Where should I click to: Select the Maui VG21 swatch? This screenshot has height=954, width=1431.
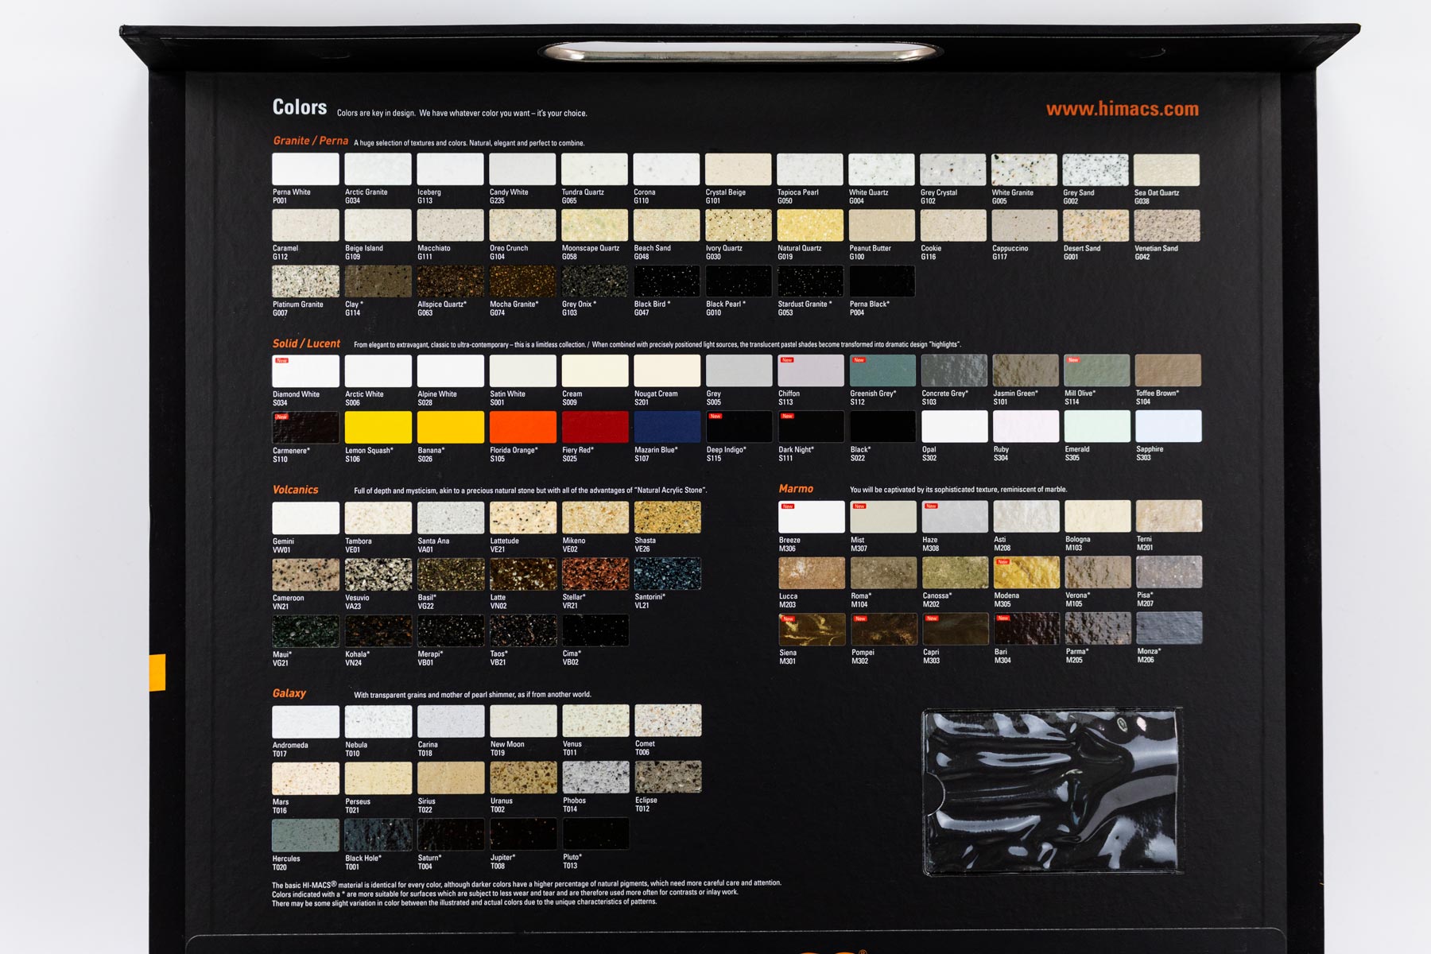coord(305,631)
